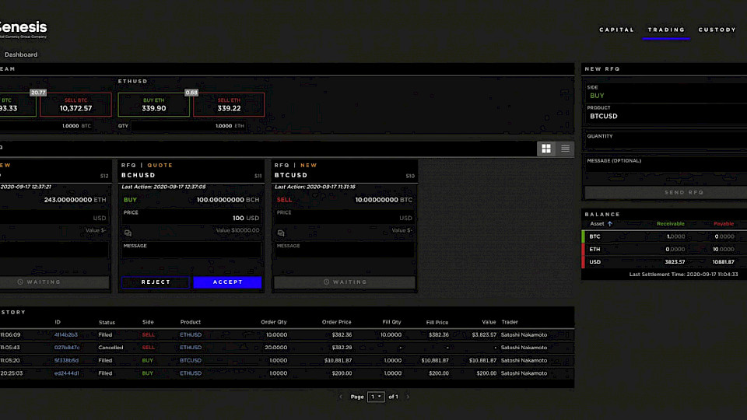Viewport: 747px width, 420px height.
Task: Sort balance by Asset arrow
Action: point(610,224)
